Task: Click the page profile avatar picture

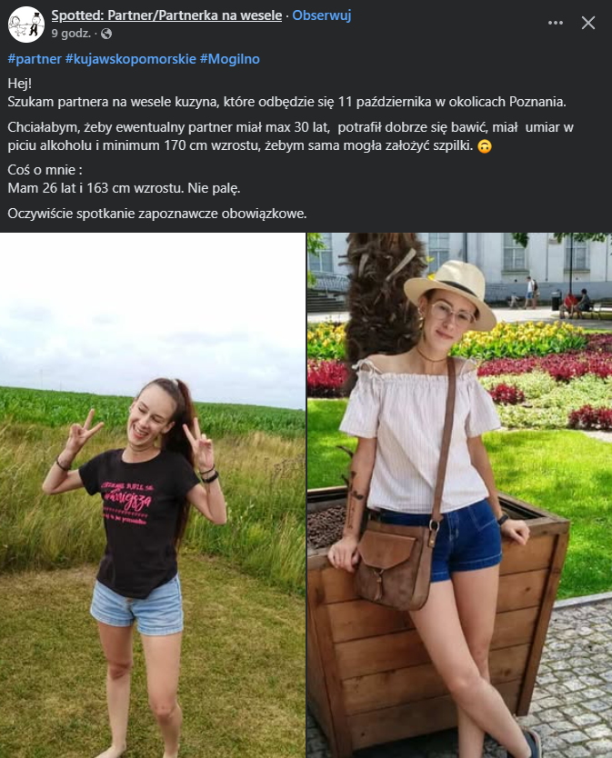Action: coord(26,25)
